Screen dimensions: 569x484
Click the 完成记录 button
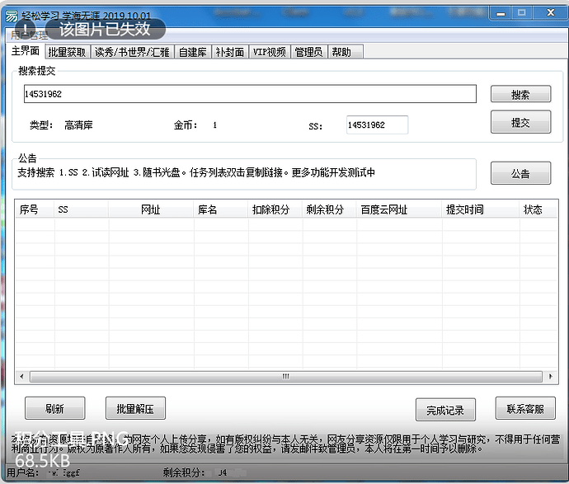pyautogui.click(x=445, y=410)
